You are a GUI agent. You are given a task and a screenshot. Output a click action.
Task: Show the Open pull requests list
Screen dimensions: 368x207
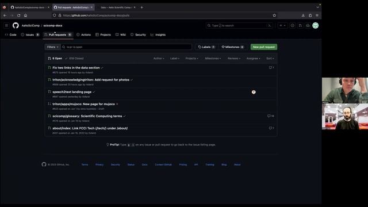coord(55,59)
